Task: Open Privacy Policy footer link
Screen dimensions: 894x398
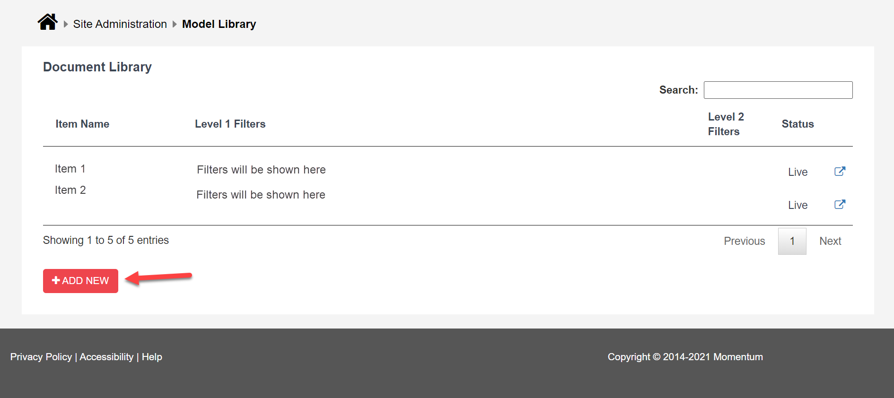Action: (x=41, y=357)
